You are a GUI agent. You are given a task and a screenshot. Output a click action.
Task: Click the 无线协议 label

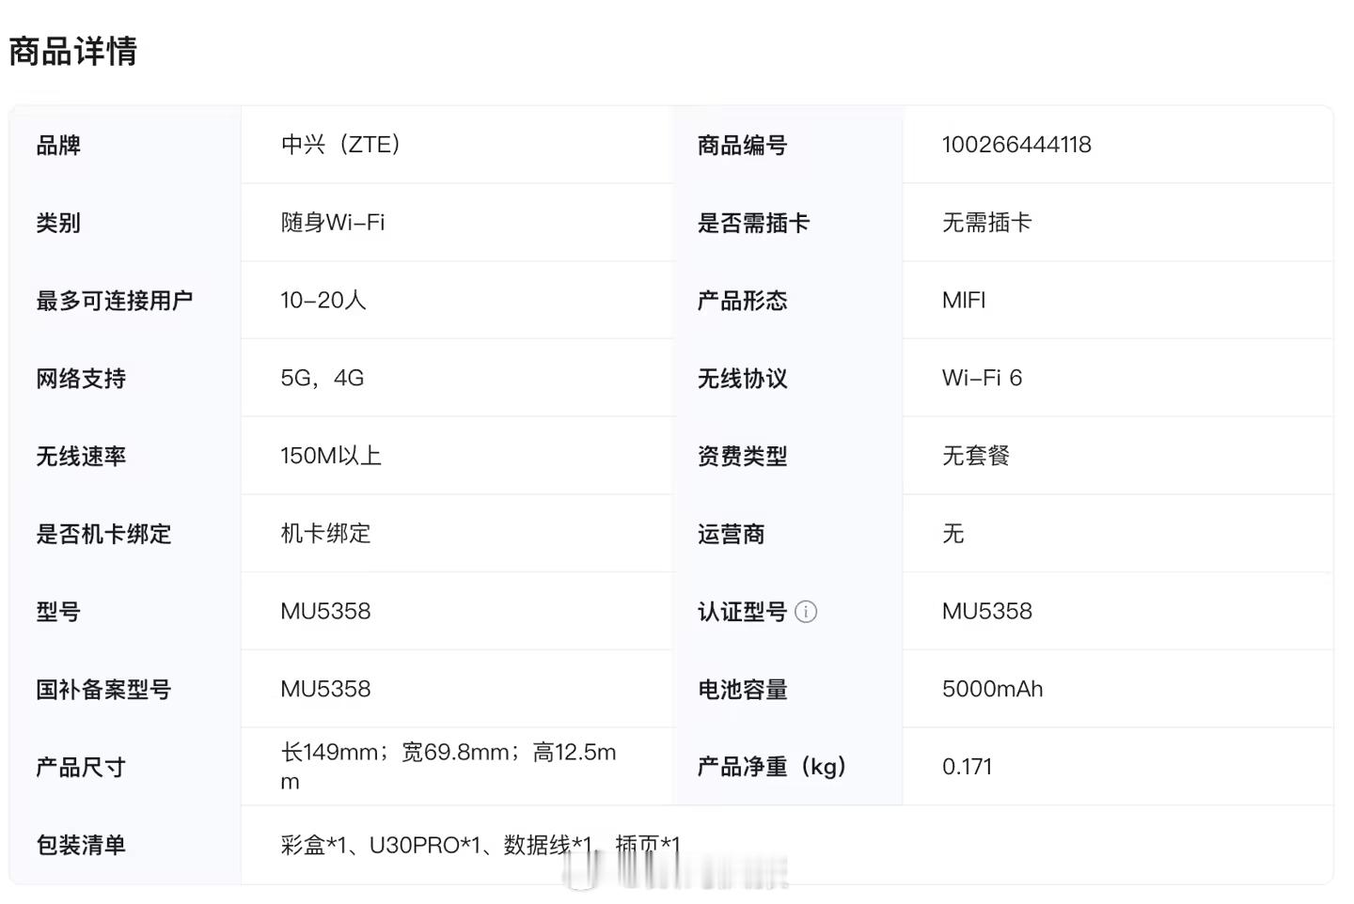pyautogui.click(x=742, y=379)
